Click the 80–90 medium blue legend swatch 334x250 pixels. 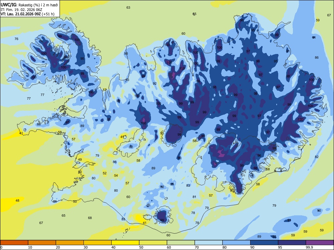(236, 243)
